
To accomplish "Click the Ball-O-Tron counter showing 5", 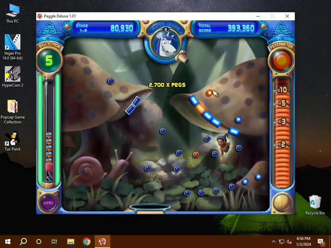I will click(49, 60).
